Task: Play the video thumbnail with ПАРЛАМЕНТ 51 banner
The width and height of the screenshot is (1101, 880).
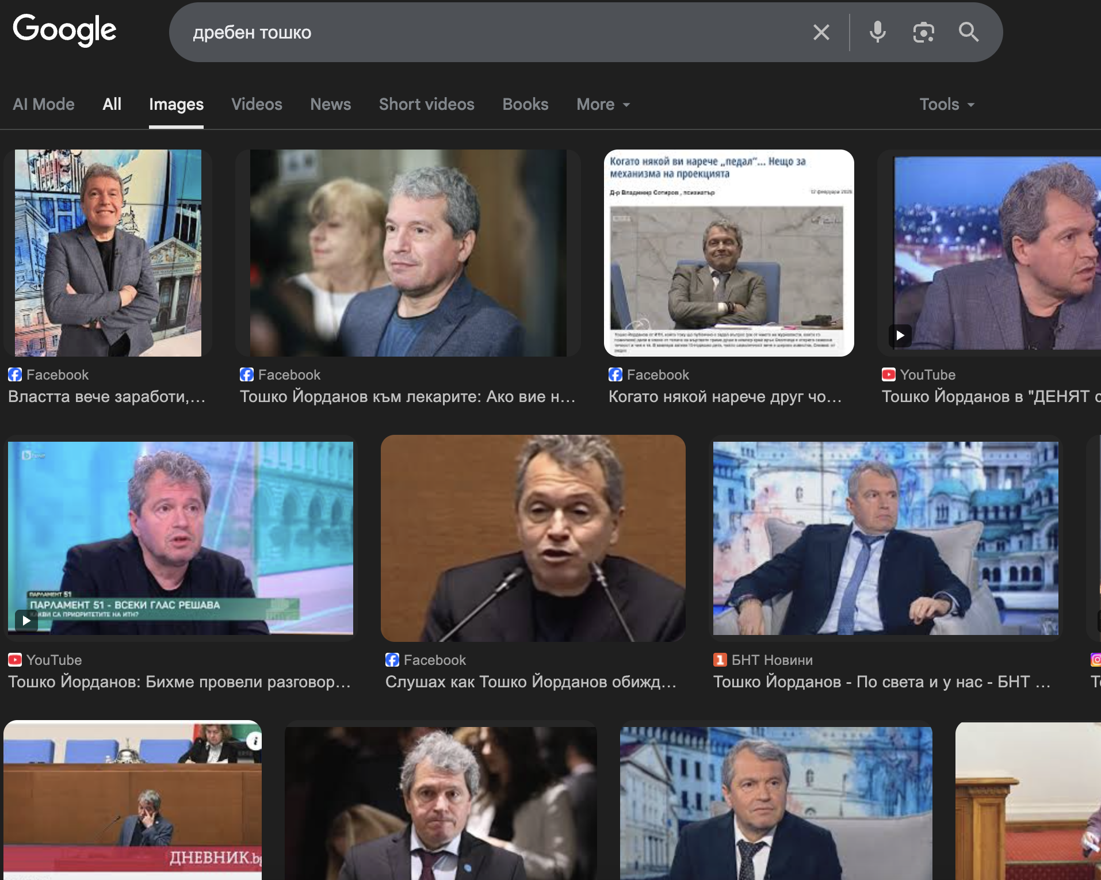Action: pyautogui.click(x=180, y=538)
